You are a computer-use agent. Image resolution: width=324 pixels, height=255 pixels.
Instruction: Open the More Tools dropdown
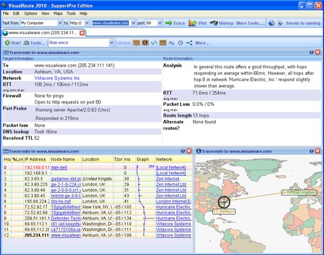coord(250,23)
